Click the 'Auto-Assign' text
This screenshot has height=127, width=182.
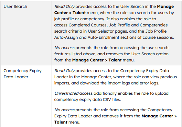tap(66, 37)
